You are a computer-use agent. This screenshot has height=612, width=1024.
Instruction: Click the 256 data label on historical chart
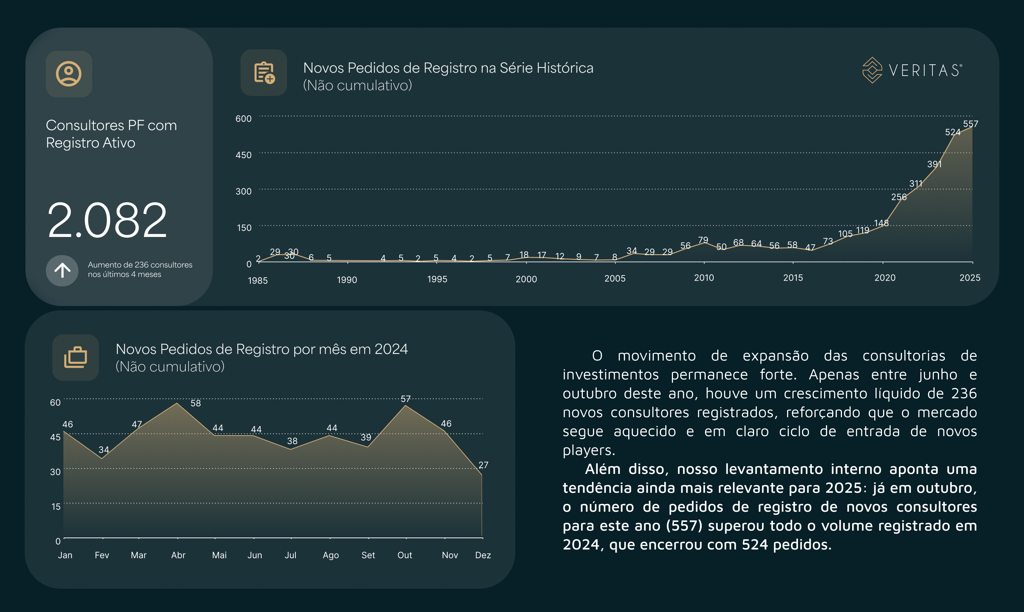tap(899, 197)
